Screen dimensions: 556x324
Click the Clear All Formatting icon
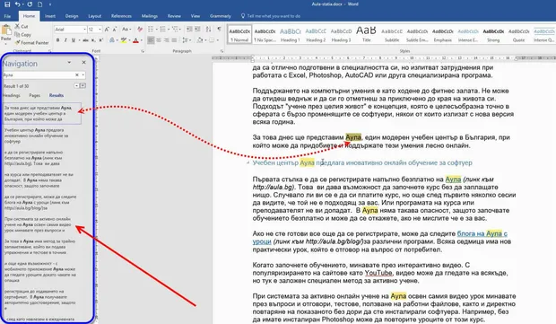tap(140, 29)
